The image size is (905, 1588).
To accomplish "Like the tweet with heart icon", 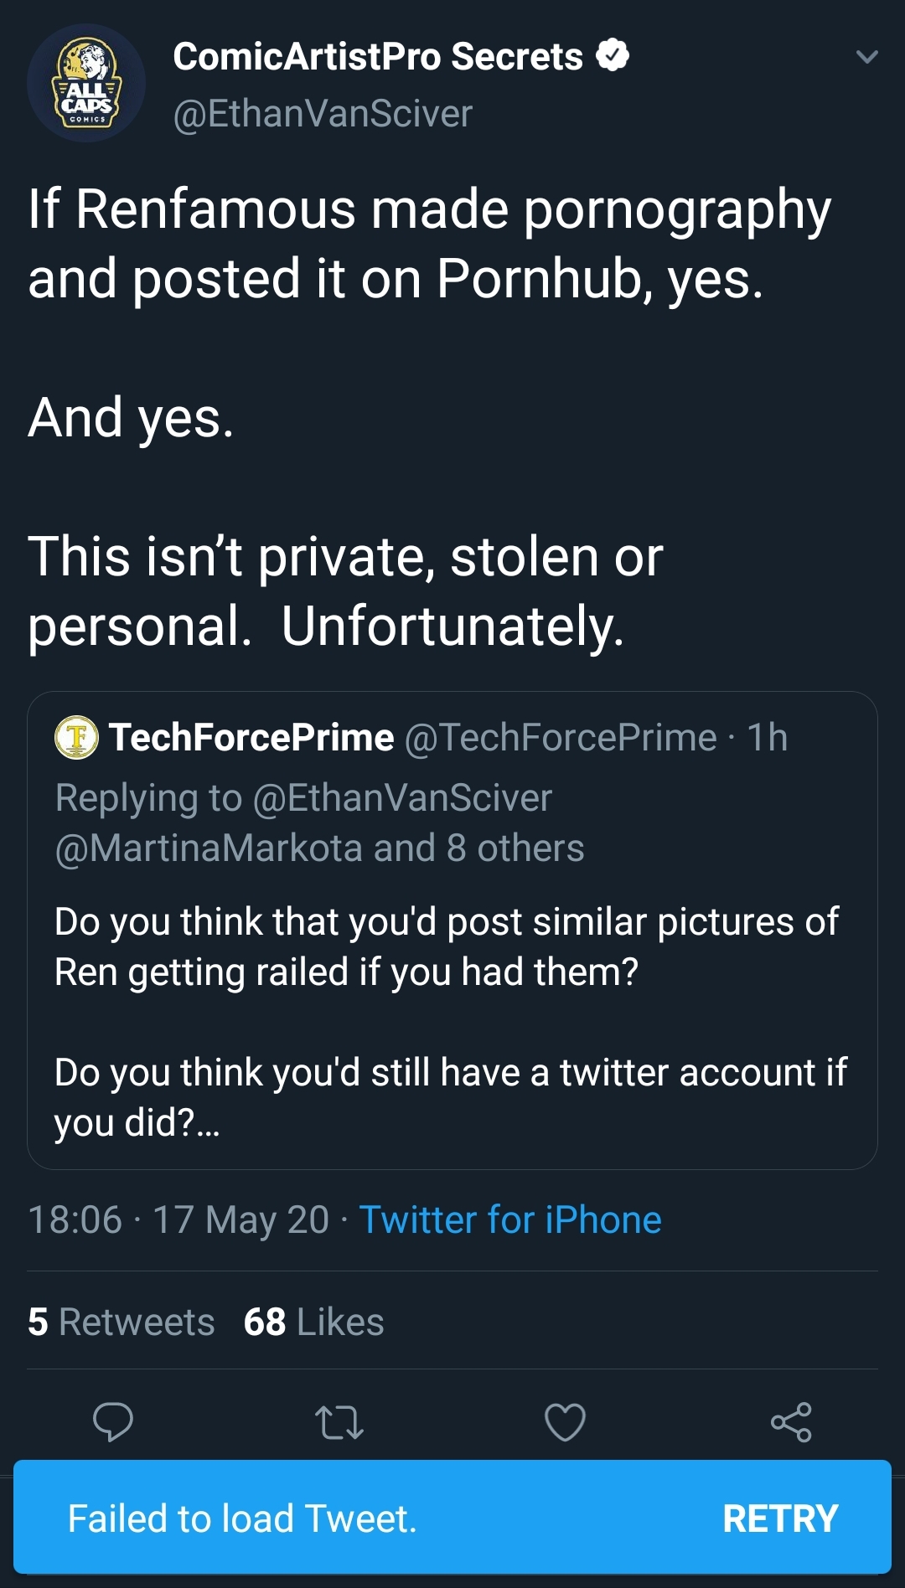I will click(566, 1421).
